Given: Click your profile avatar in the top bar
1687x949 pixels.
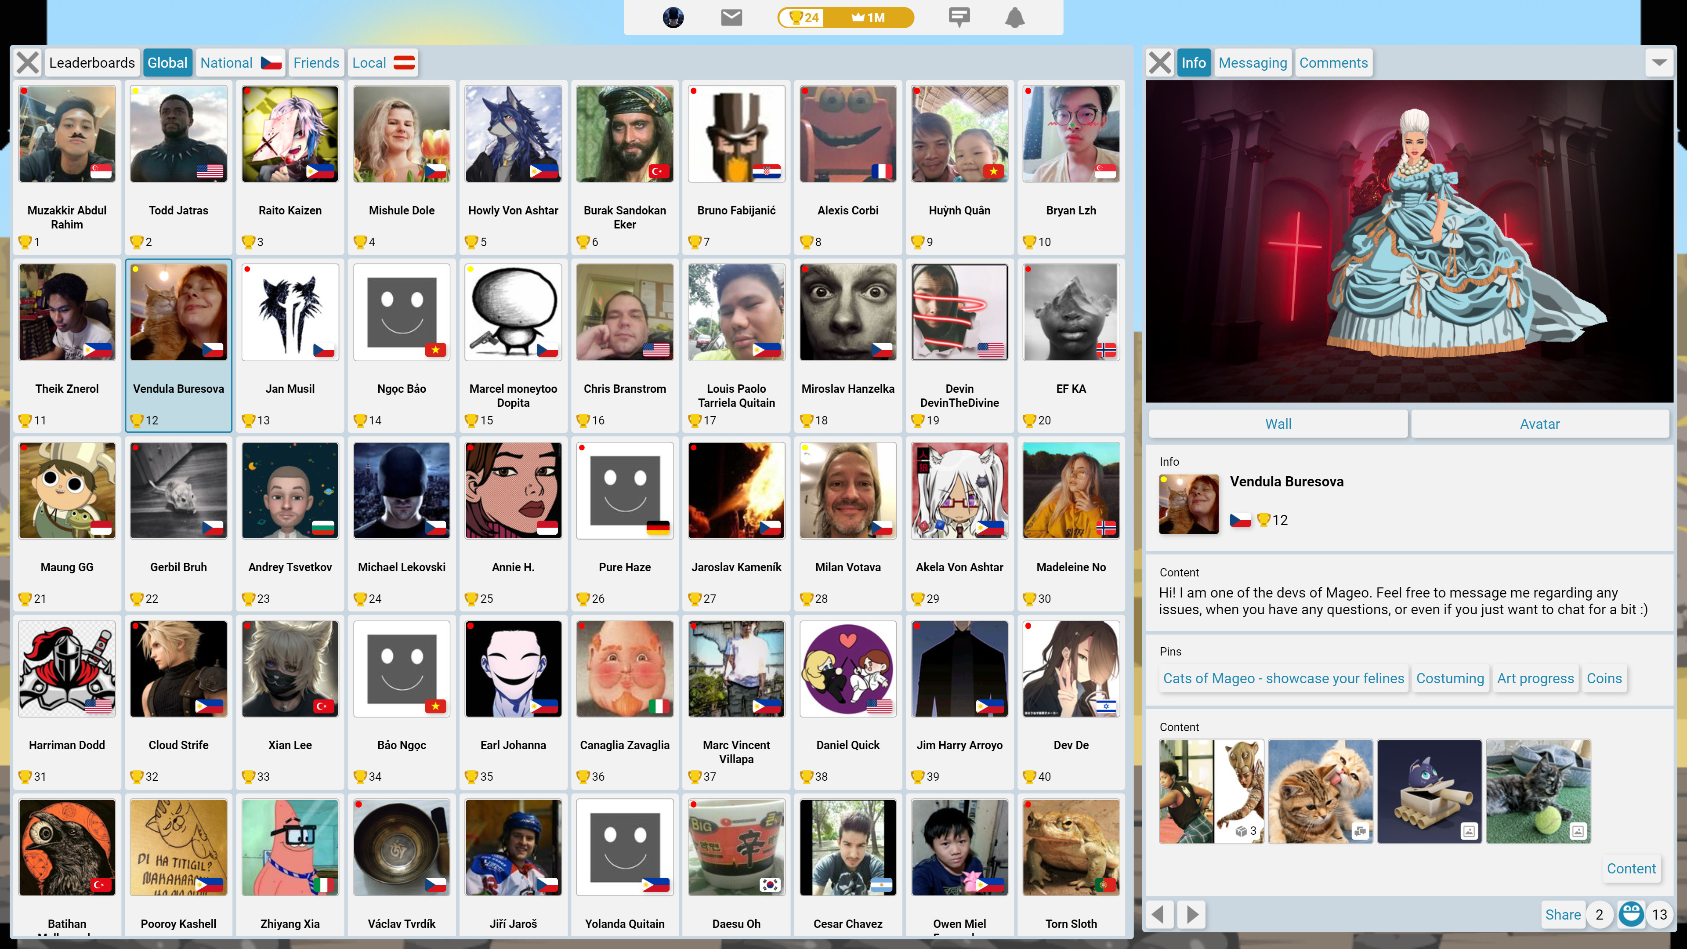Looking at the screenshot, I should [673, 18].
